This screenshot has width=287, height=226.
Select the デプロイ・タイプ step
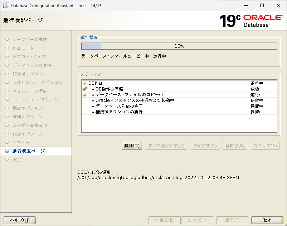(x=29, y=57)
